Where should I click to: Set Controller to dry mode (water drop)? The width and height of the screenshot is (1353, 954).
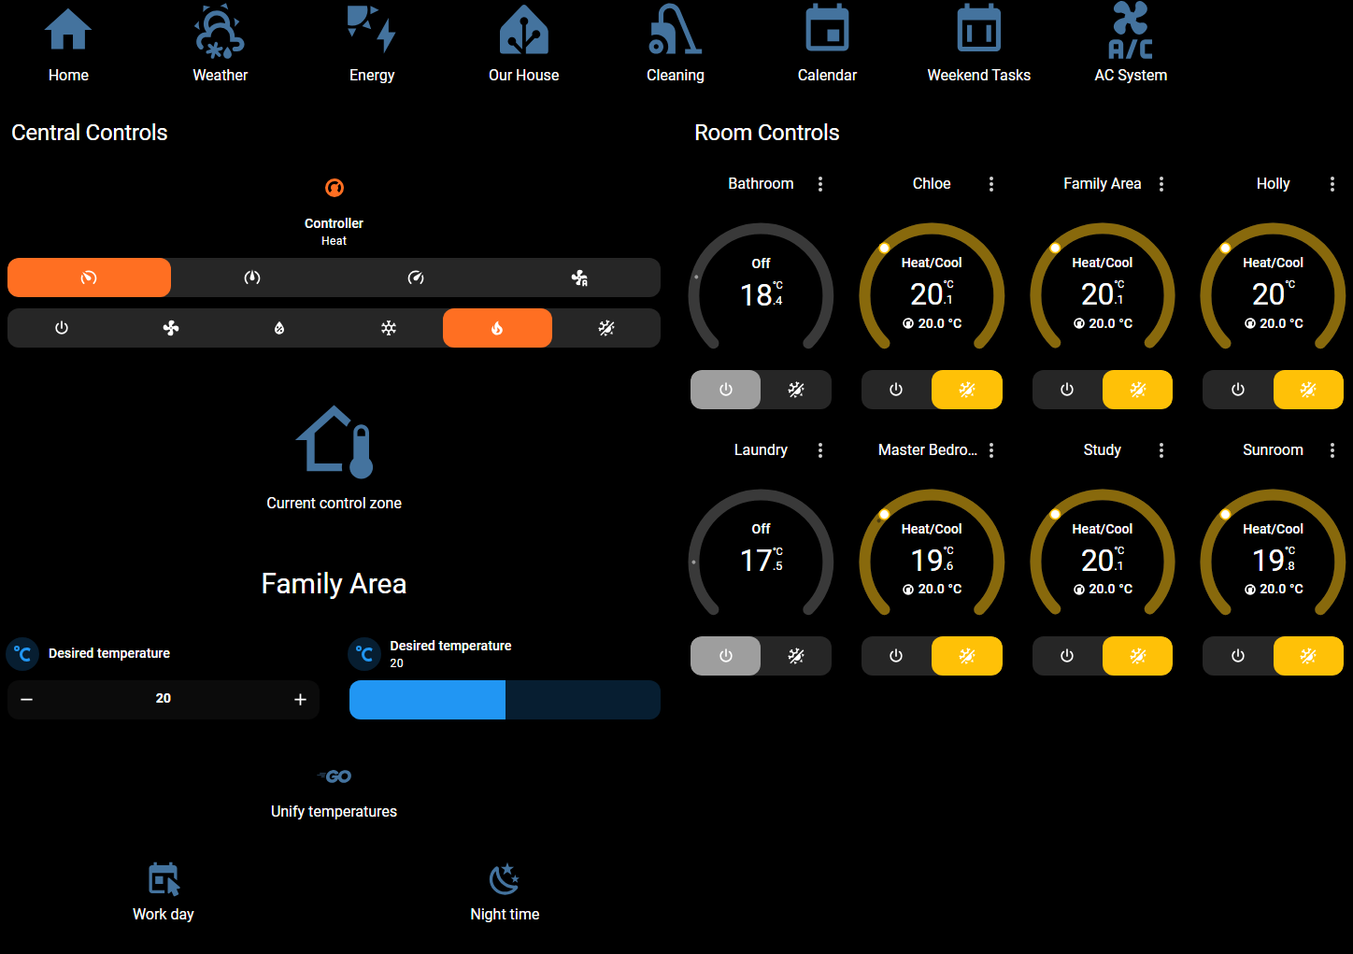(279, 328)
